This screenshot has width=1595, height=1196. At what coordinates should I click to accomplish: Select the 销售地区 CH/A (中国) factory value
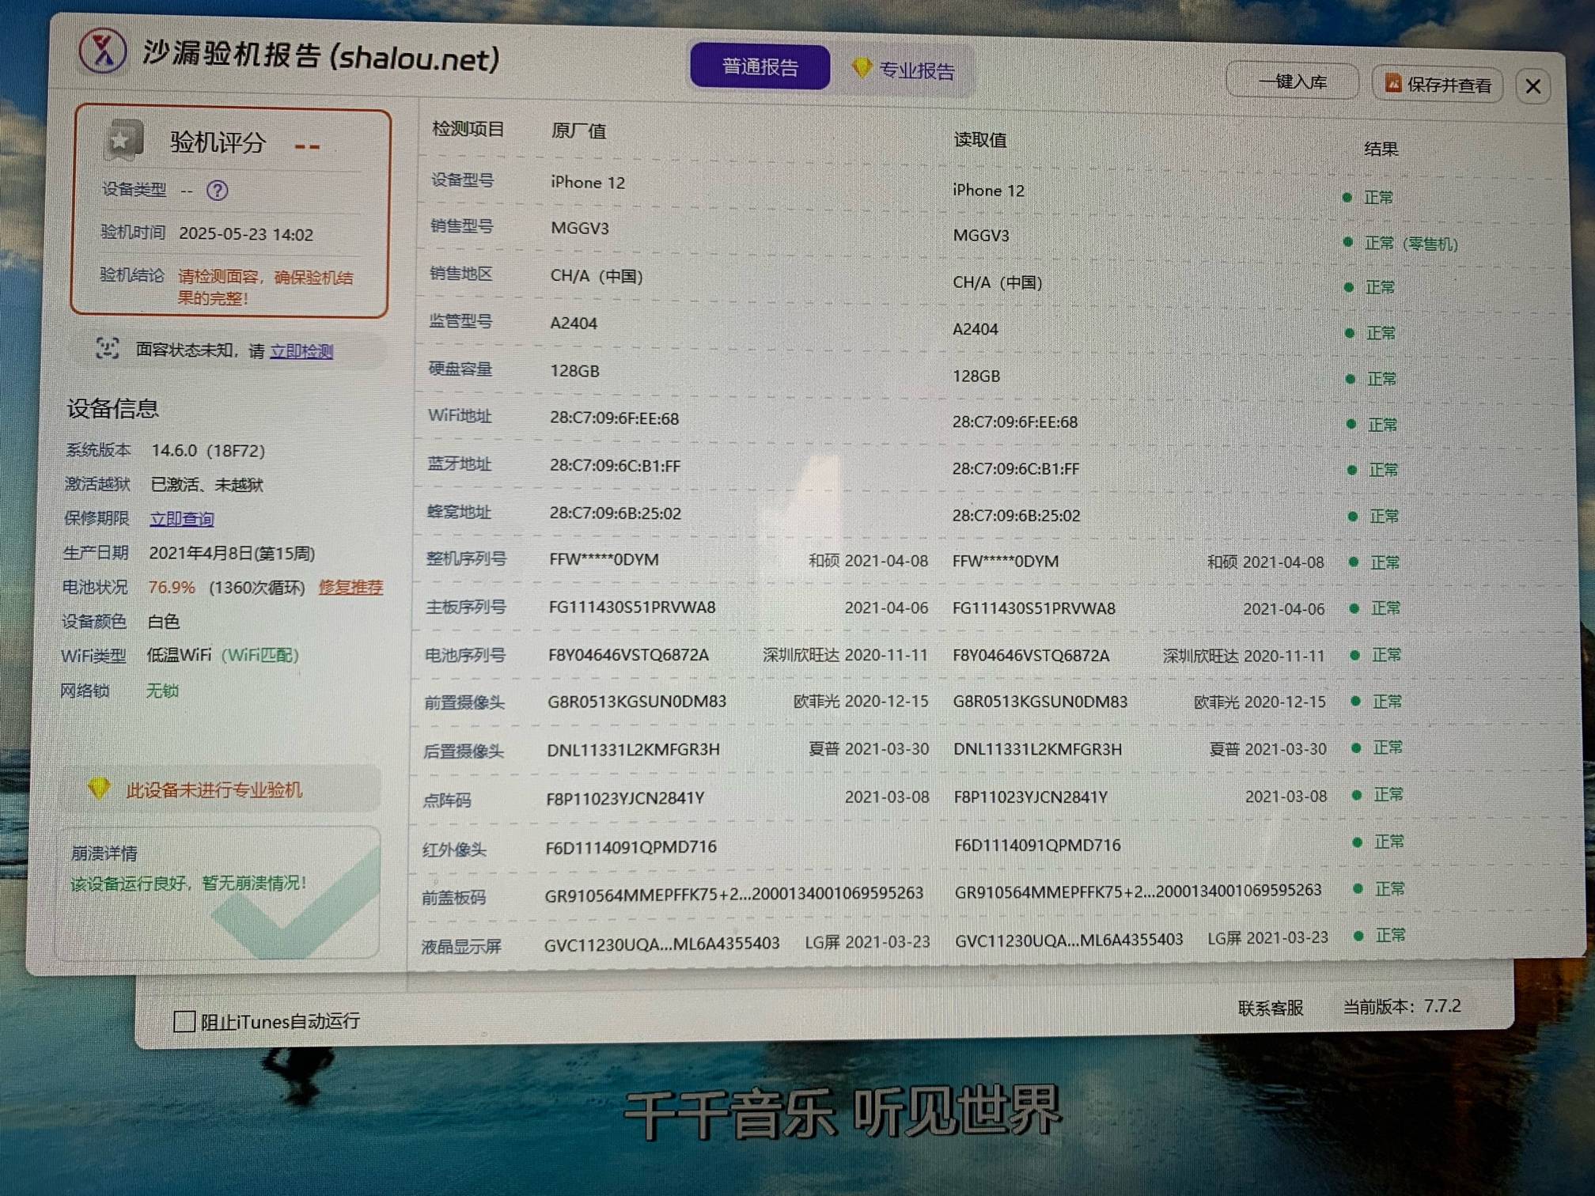(x=597, y=276)
